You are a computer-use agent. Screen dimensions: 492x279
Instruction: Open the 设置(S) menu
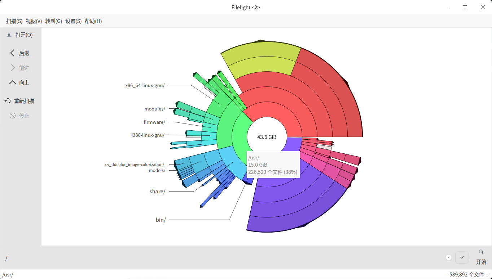pyautogui.click(x=74, y=21)
